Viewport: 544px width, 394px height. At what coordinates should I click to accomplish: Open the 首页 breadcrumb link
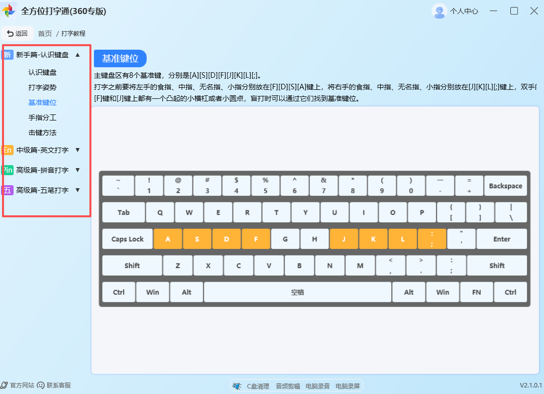[45, 33]
